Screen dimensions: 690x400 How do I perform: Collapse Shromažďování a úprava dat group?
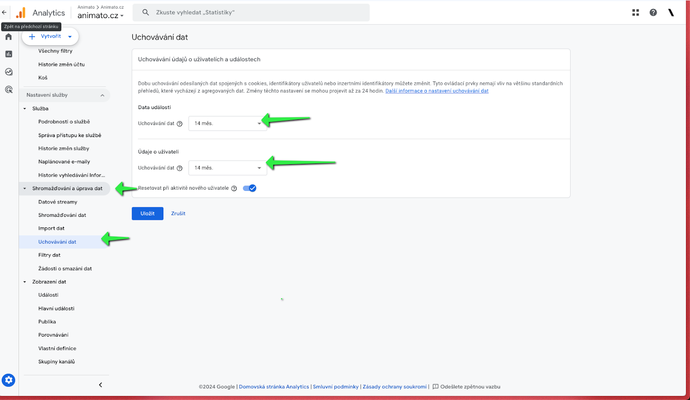tap(25, 188)
